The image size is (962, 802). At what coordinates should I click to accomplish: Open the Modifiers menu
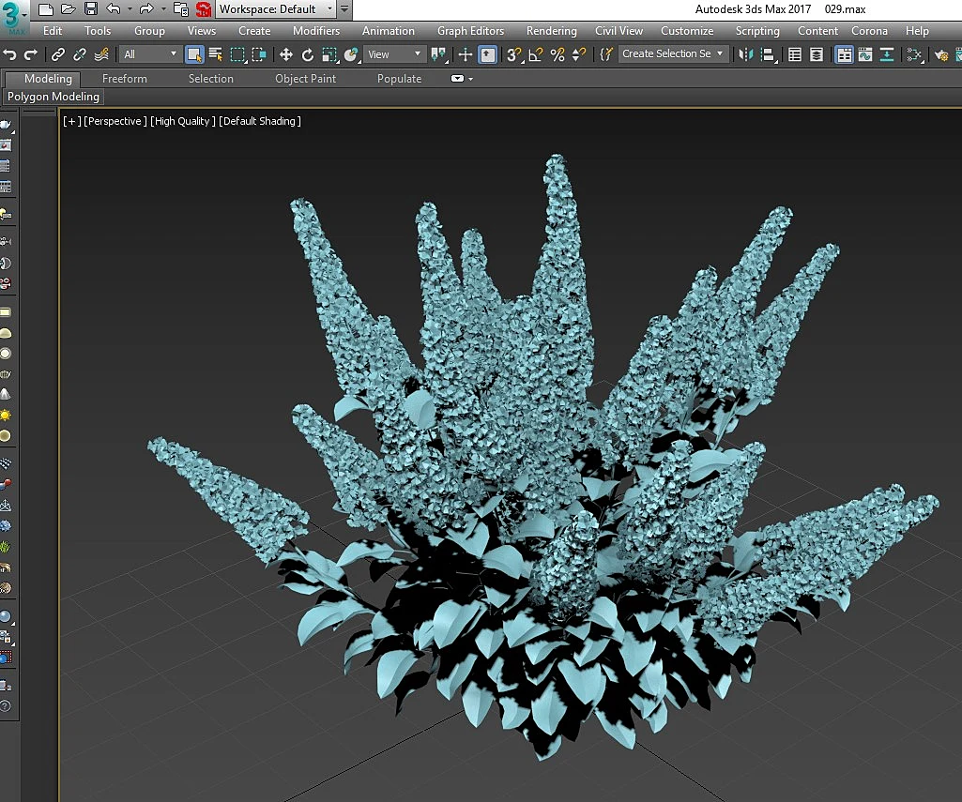click(316, 31)
